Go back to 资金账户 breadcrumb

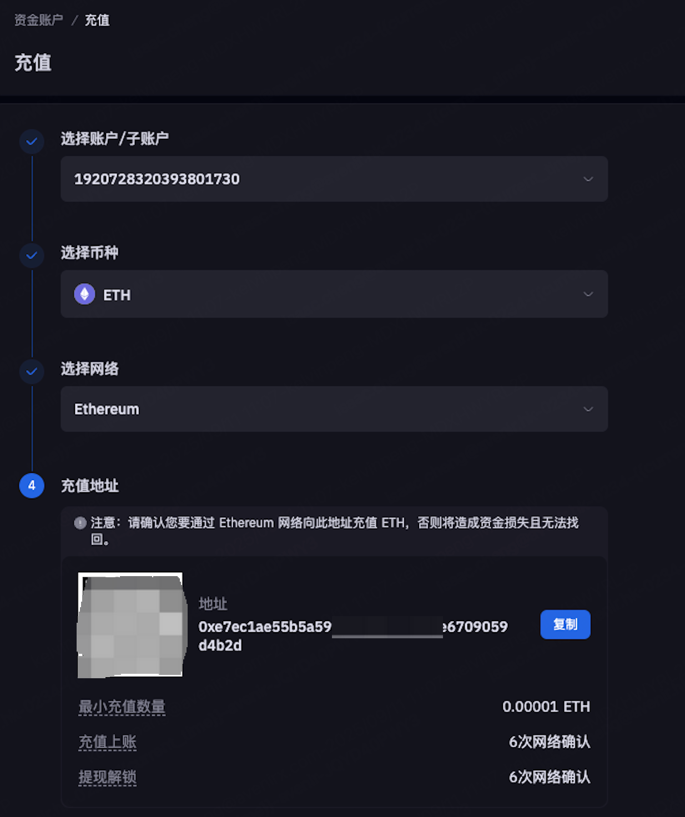39,20
